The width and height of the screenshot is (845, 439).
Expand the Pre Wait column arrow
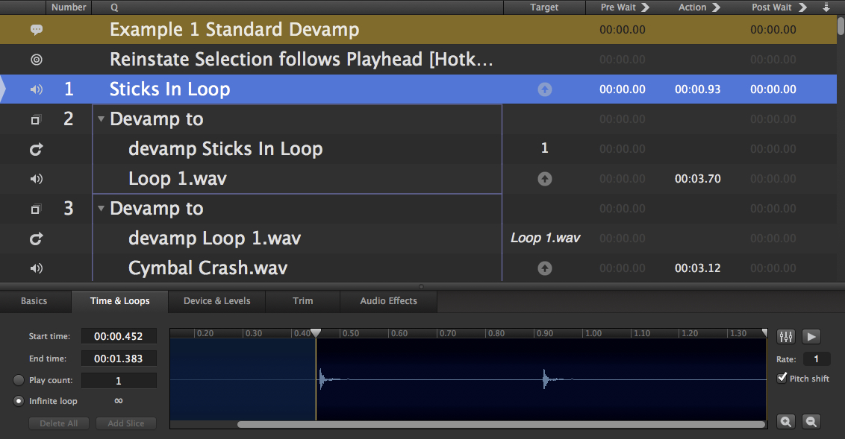click(645, 7)
